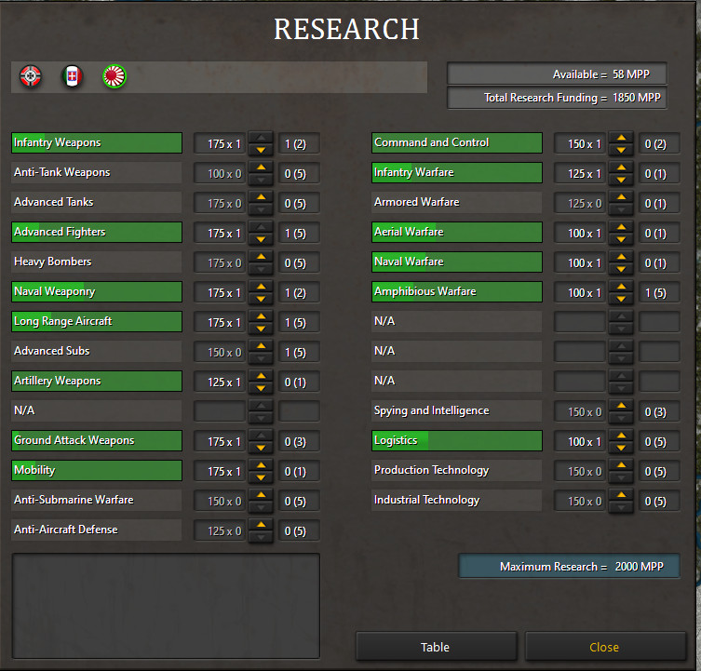Image resolution: width=701 pixels, height=671 pixels.
Task: Select the Advanced Subs research category
Action: [x=97, y=352]
